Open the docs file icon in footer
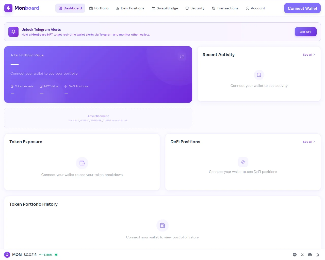Image resolution: width=325 pixels, height=260 pixels. (317, 255)
